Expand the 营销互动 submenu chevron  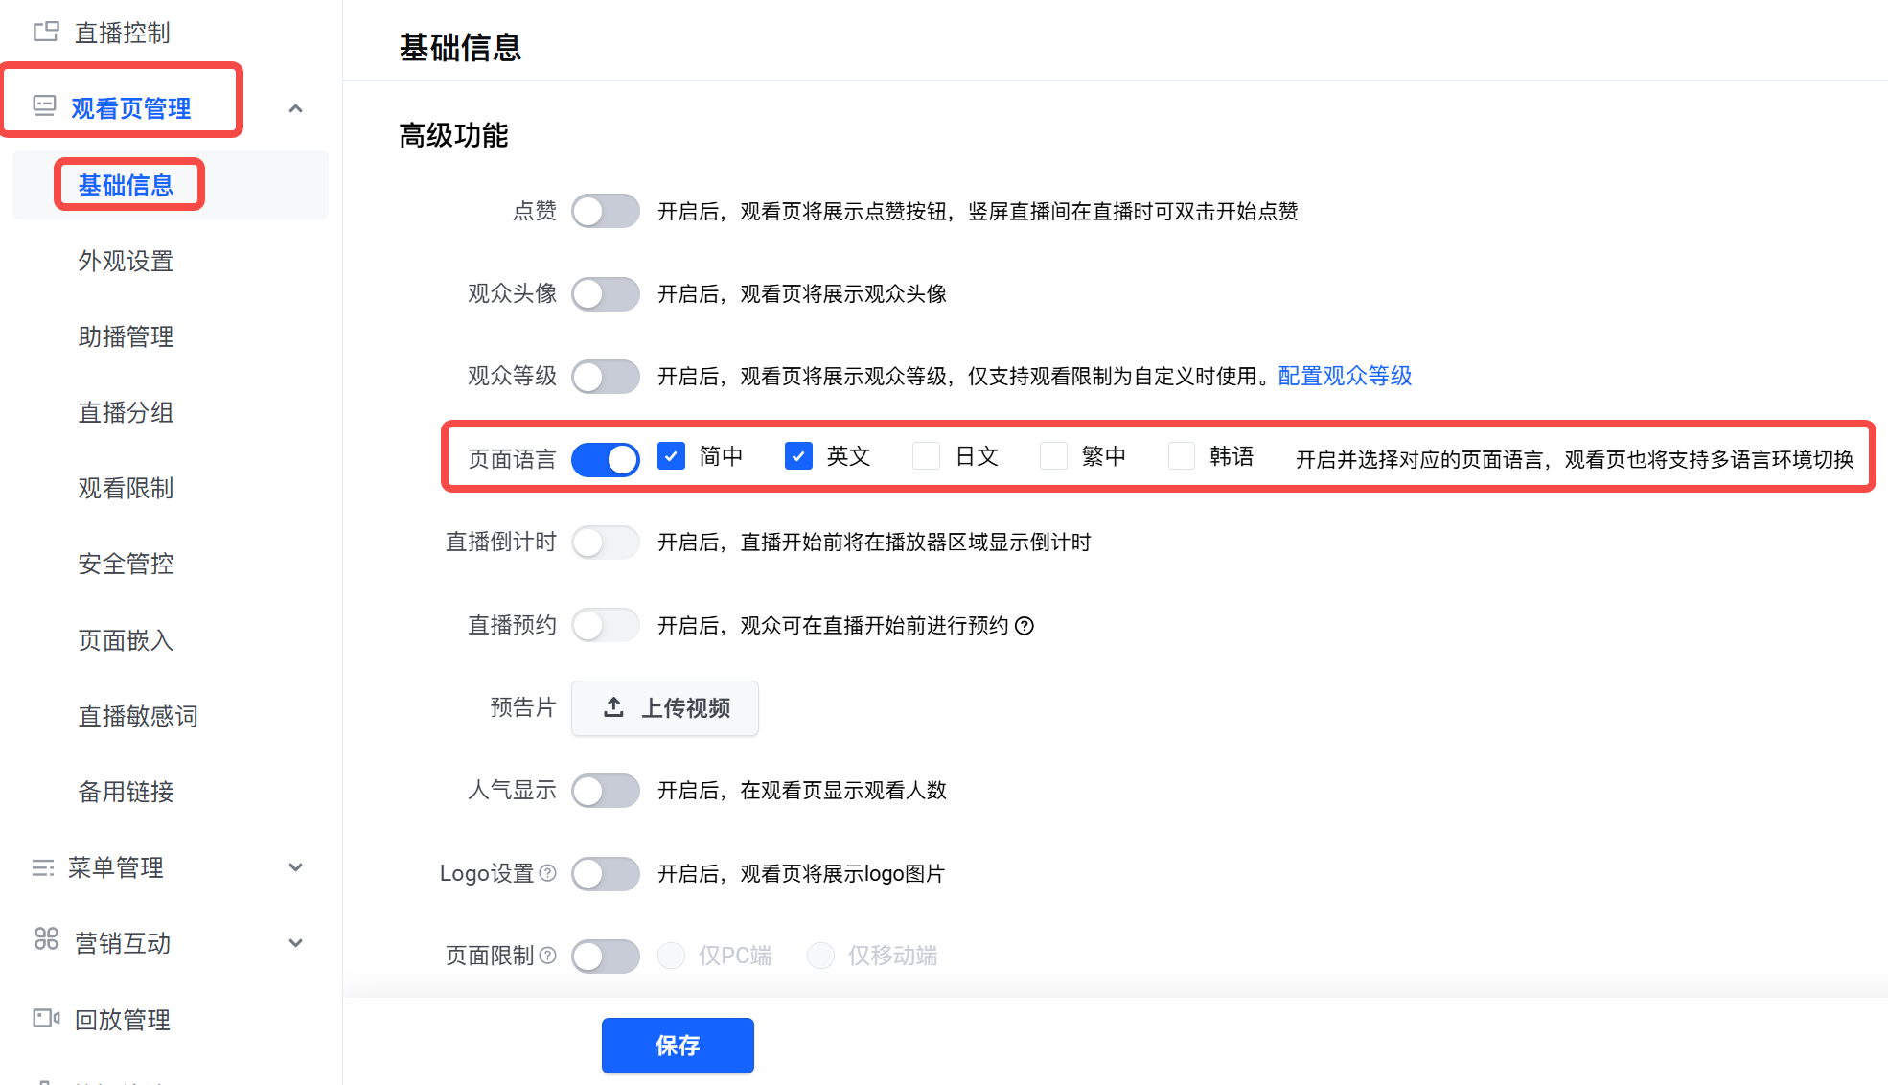[x=296, y=943]
